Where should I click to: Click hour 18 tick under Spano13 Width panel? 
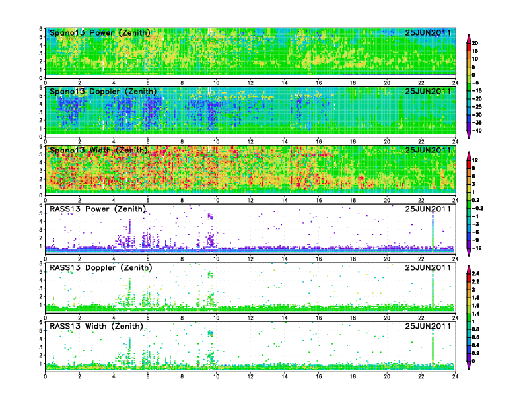coord(353,200)
